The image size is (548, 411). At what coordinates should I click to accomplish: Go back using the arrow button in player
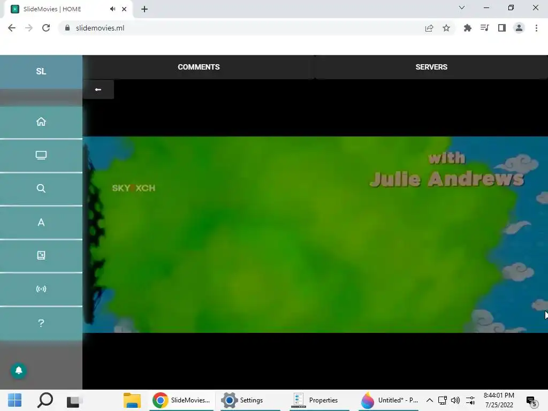(x=98, y=89)
